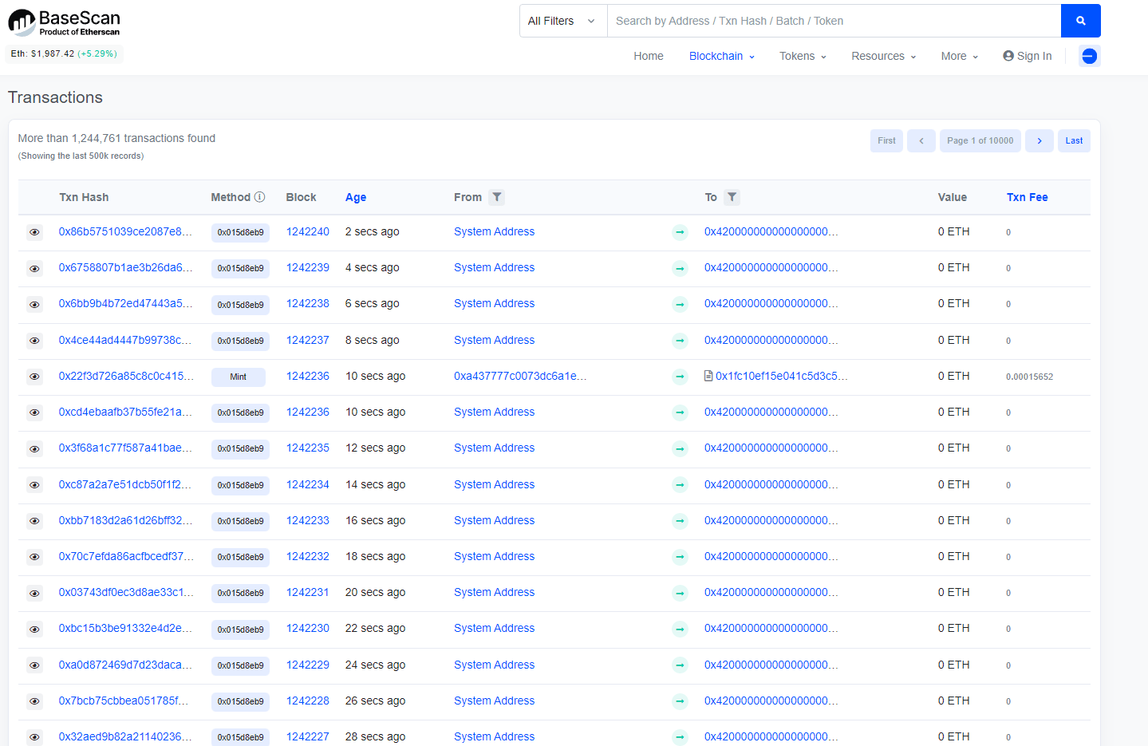Viewport: 1148px width, 746px height.
Task: Click the Eth price $1,987.42 label
Action: [x=65, y=53]
